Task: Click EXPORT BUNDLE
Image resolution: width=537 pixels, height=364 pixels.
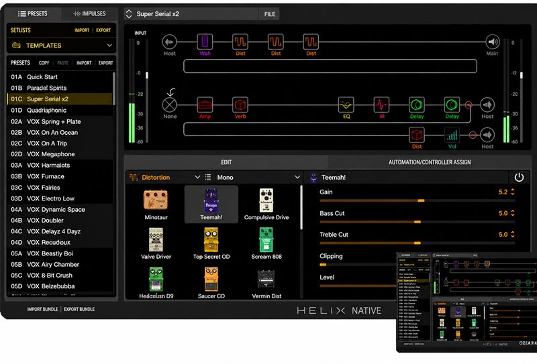Action: click(x=79, y=309)
